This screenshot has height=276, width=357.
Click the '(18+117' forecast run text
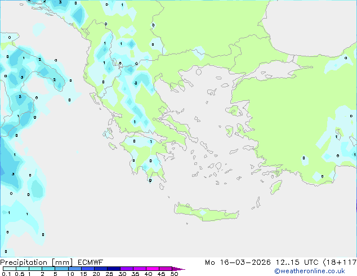[x=340, y=262]
